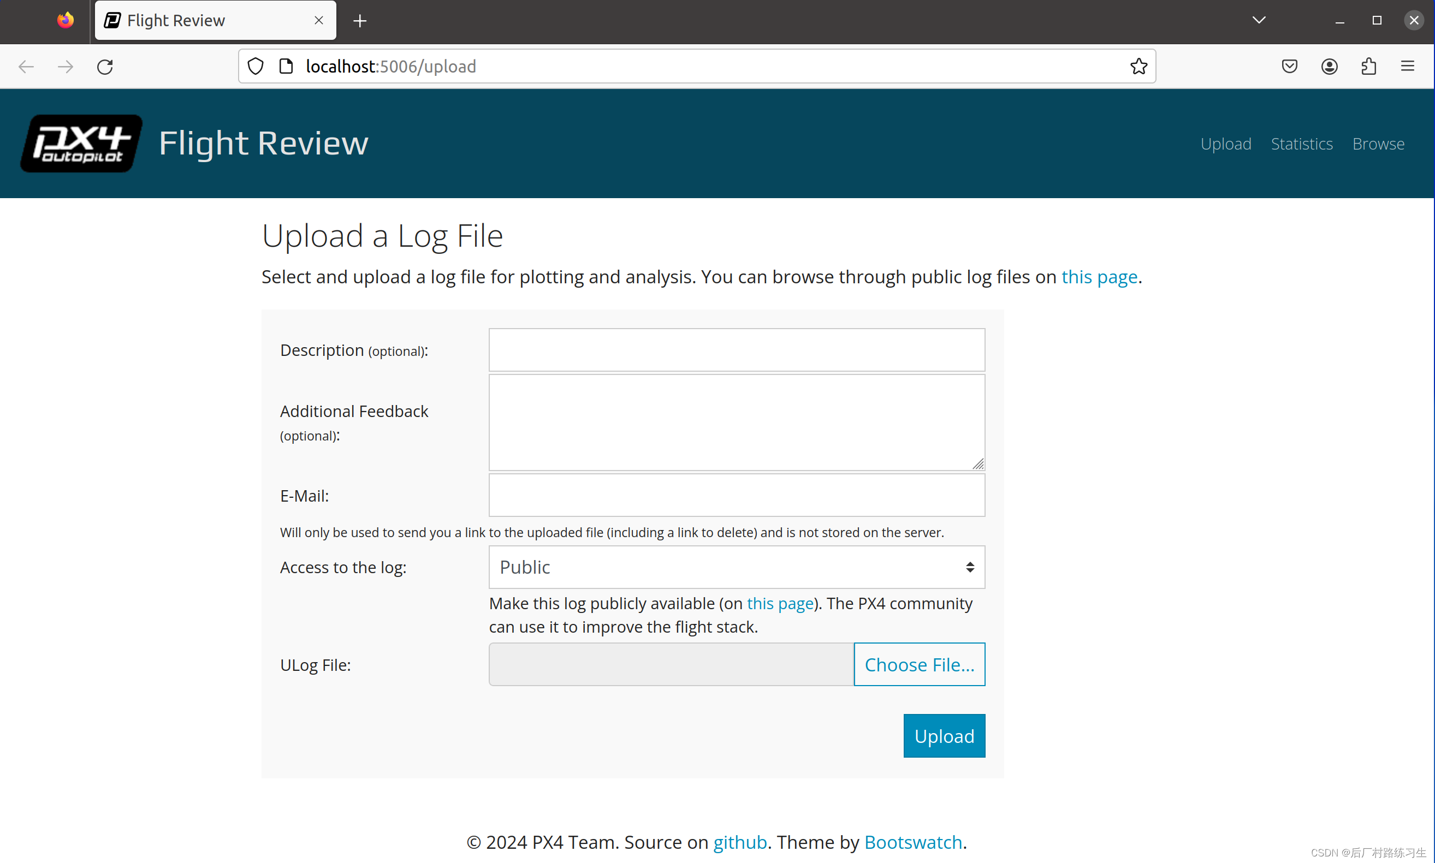Viewport: 1435px width, 863px height.
Task: Click the PX4 Autopilot logo icon
Action: [x=81, y=144]
